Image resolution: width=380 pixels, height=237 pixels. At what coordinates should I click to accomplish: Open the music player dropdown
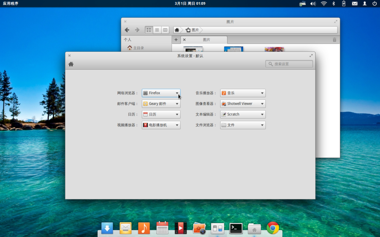pos(243,93)
